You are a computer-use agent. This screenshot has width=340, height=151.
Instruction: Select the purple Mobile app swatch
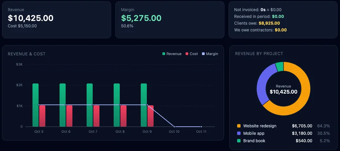click(239, 133)
